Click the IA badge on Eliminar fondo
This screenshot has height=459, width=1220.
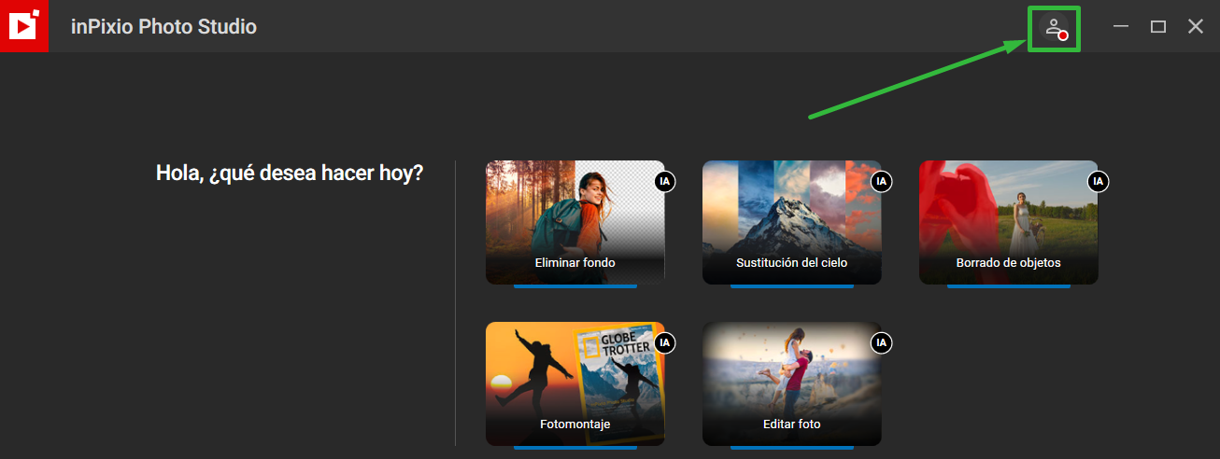click(664, 181)
